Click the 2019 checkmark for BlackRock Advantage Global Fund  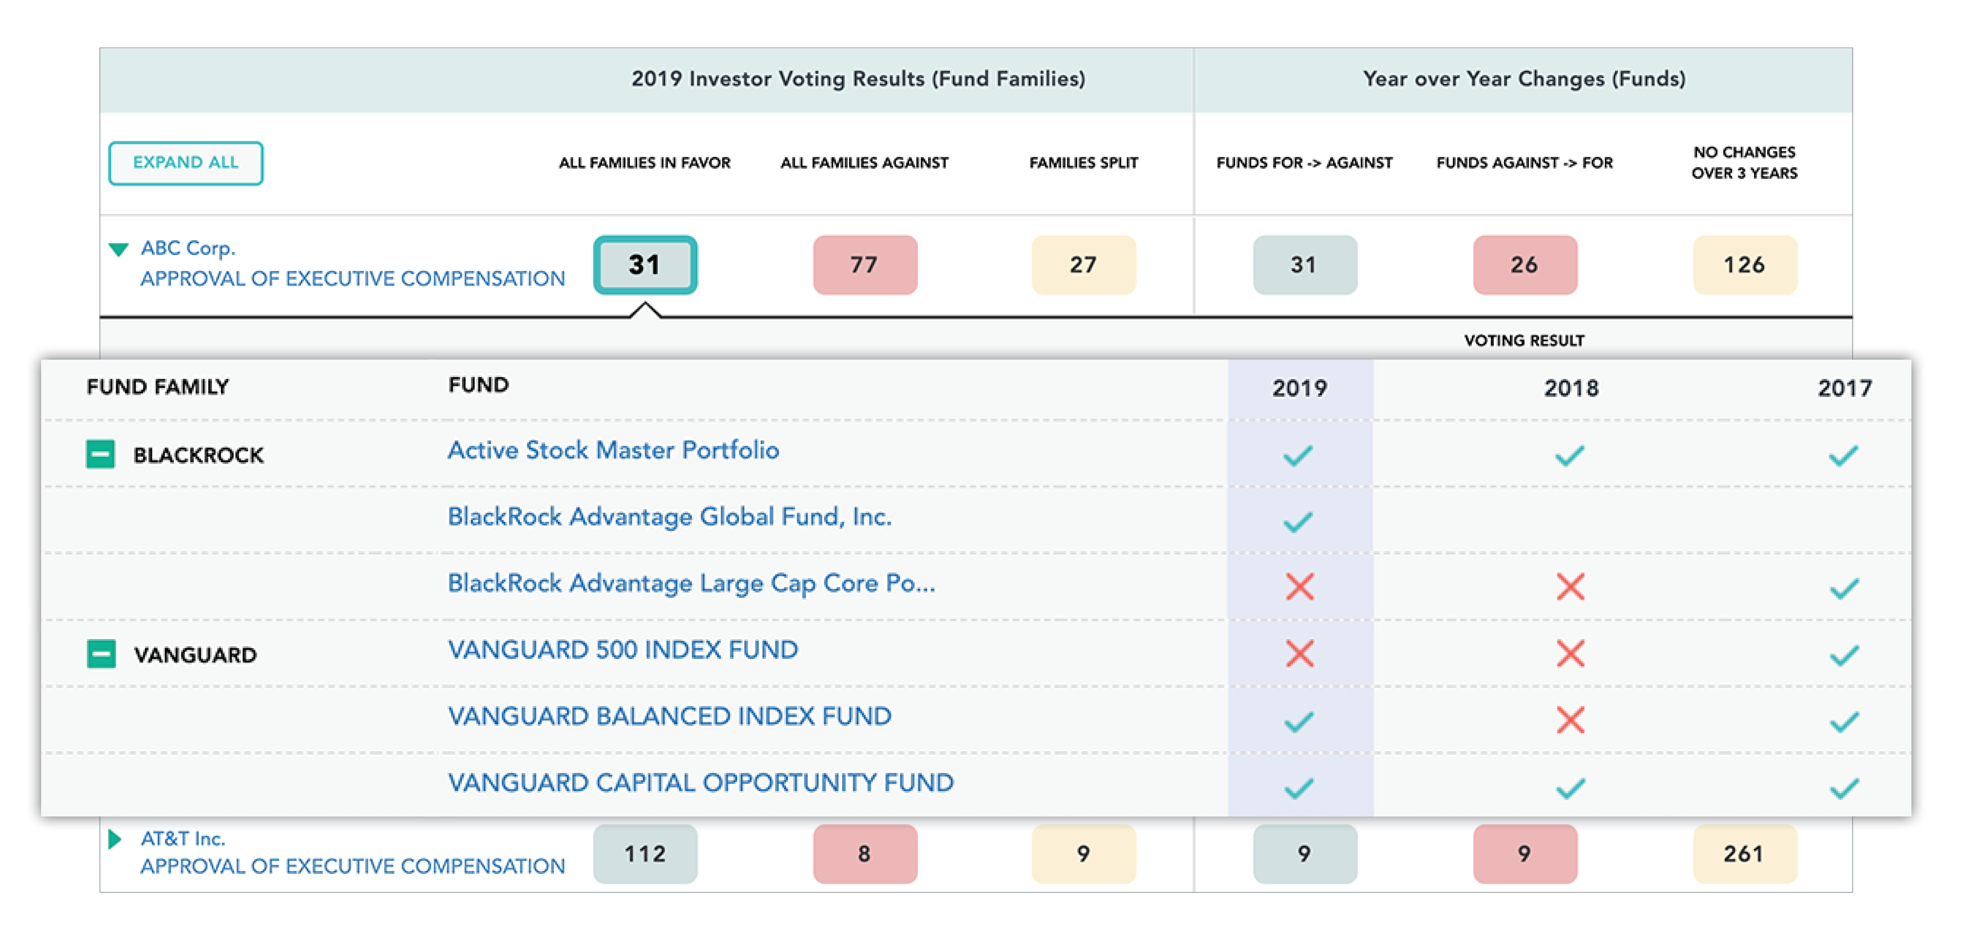point(1298,522)
